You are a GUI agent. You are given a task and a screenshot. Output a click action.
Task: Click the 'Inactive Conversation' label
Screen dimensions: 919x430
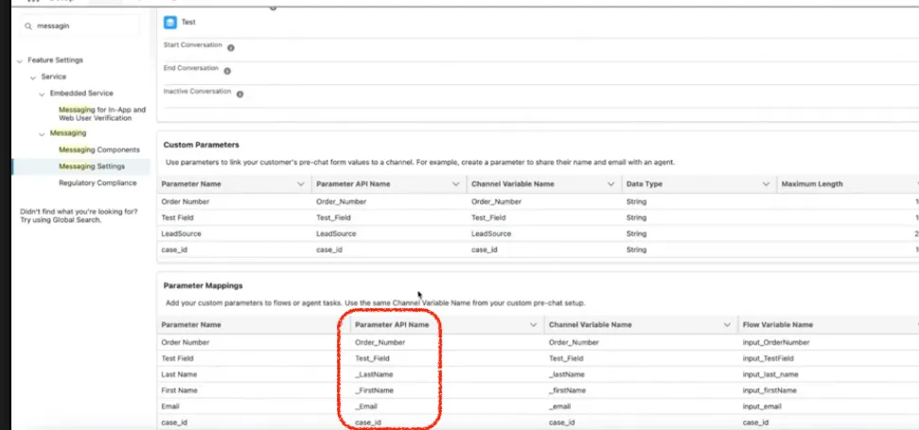198,92
